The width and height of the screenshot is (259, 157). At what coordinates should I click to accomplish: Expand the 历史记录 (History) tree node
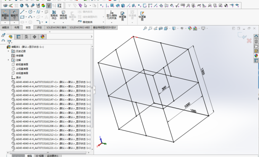pos(8,51)
